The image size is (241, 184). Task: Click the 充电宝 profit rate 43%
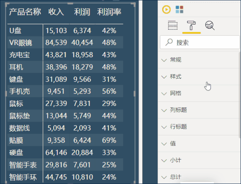(x=109, y=55)
